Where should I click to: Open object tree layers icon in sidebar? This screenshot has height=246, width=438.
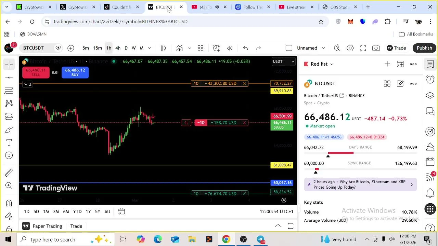coord(430,95)
